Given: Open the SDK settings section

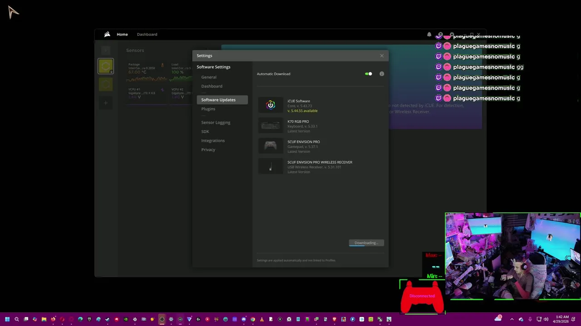Looking at the screenshot, I should pos(205,131).
